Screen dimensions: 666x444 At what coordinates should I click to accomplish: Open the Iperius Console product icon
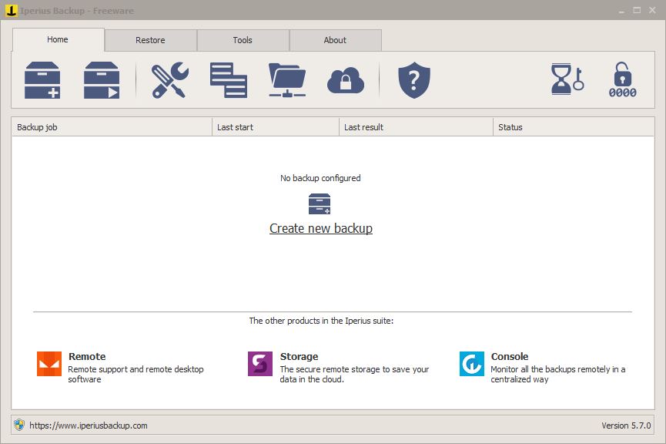pyautogui.click(x=471, y=363)
